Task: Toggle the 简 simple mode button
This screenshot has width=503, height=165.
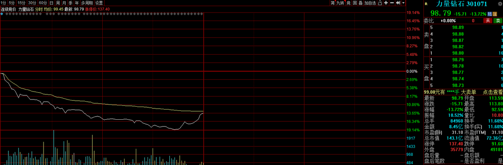Action: click(332, 3)
